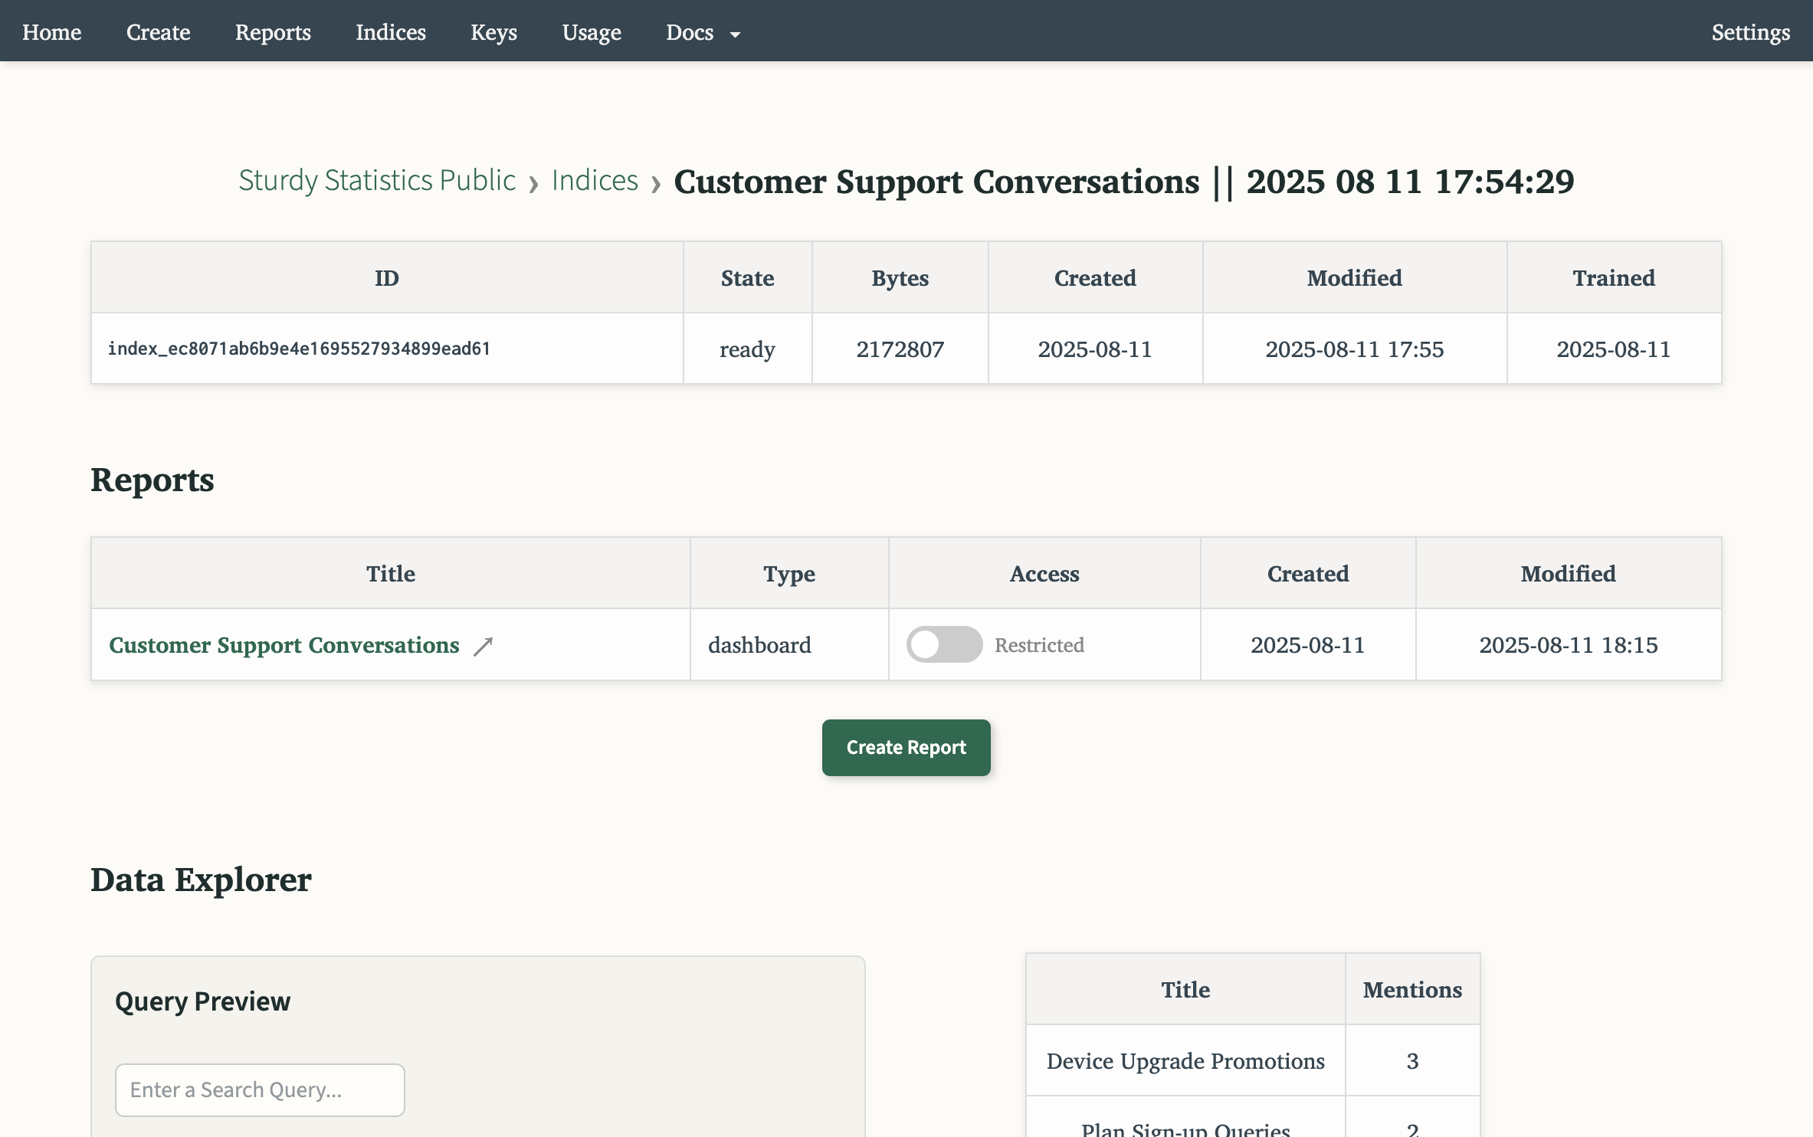The image size is (1813, 1137).
Task: Open the Customer Support Conversations report link
Action: point(284,645)
